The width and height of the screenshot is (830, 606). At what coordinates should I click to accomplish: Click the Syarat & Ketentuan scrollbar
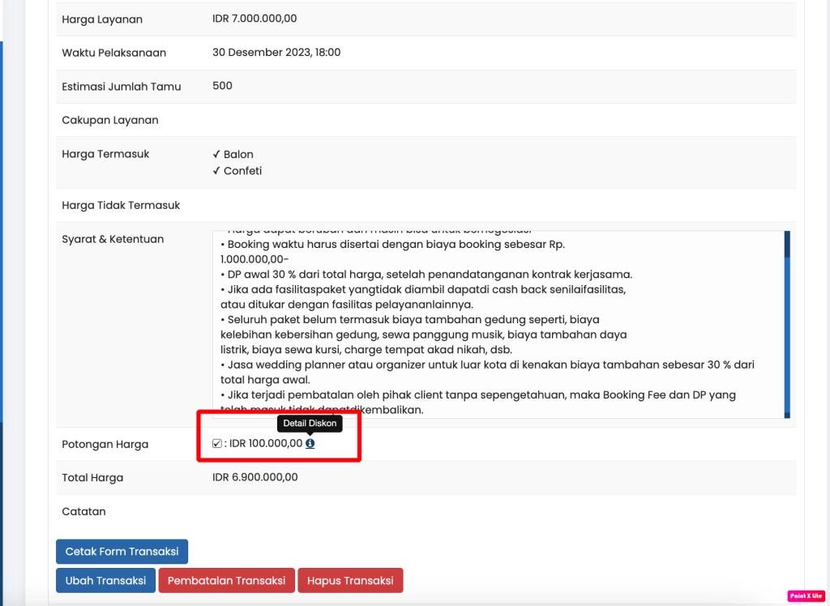coord(786,324)
